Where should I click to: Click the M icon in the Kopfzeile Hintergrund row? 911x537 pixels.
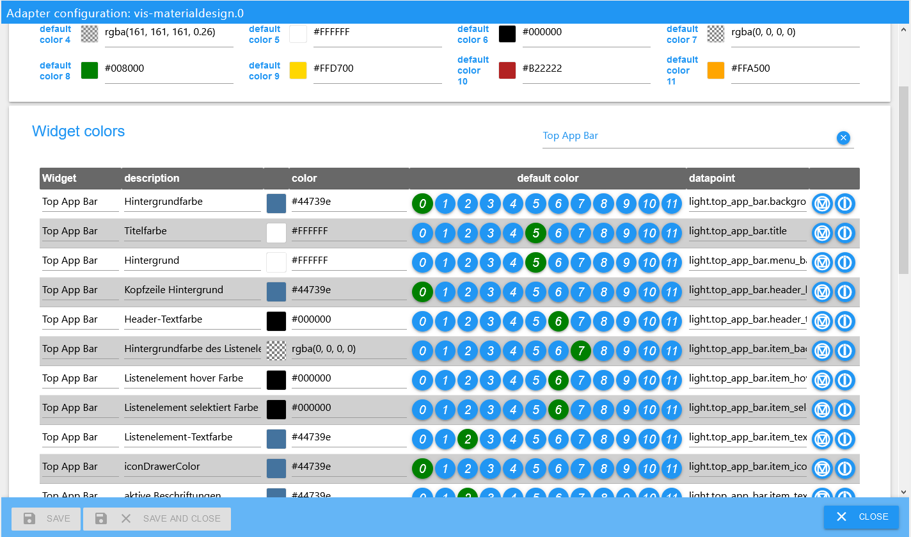822,292
